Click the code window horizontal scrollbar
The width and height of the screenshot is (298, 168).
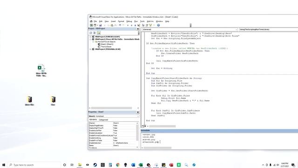tap(163, 126)
